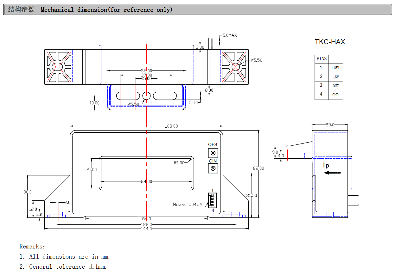This screenshot has height=275, width=396.
Task: Select the +15V pin cell
Action: tap(335, 68)
